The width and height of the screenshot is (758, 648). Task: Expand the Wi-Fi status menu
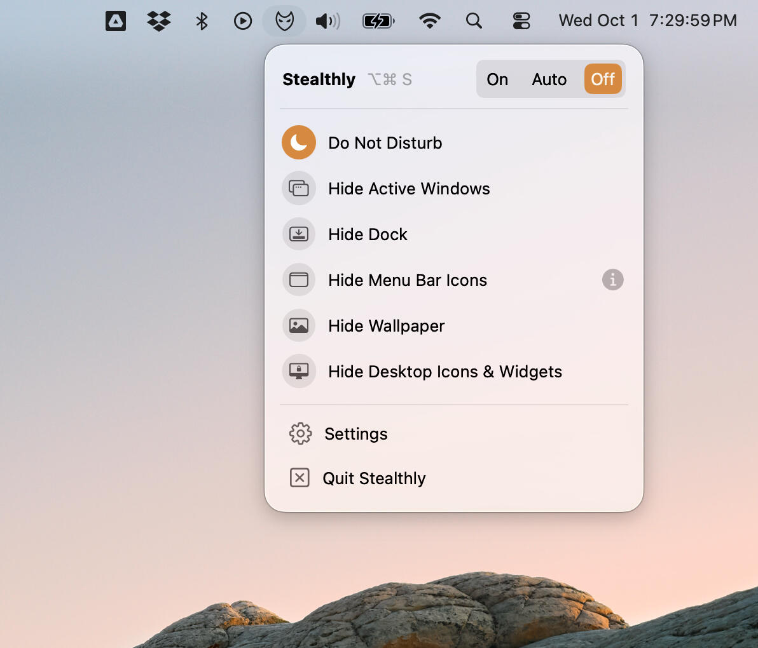pyautogui.click(x=430, y=21)
